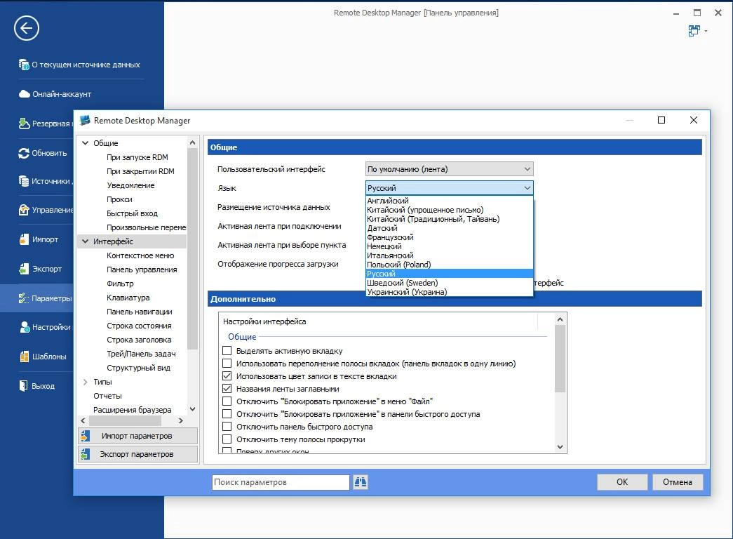Select 'Панель навигации' tree item
Image resolution: width=733 pixels, height=539 pixels.
140,312
